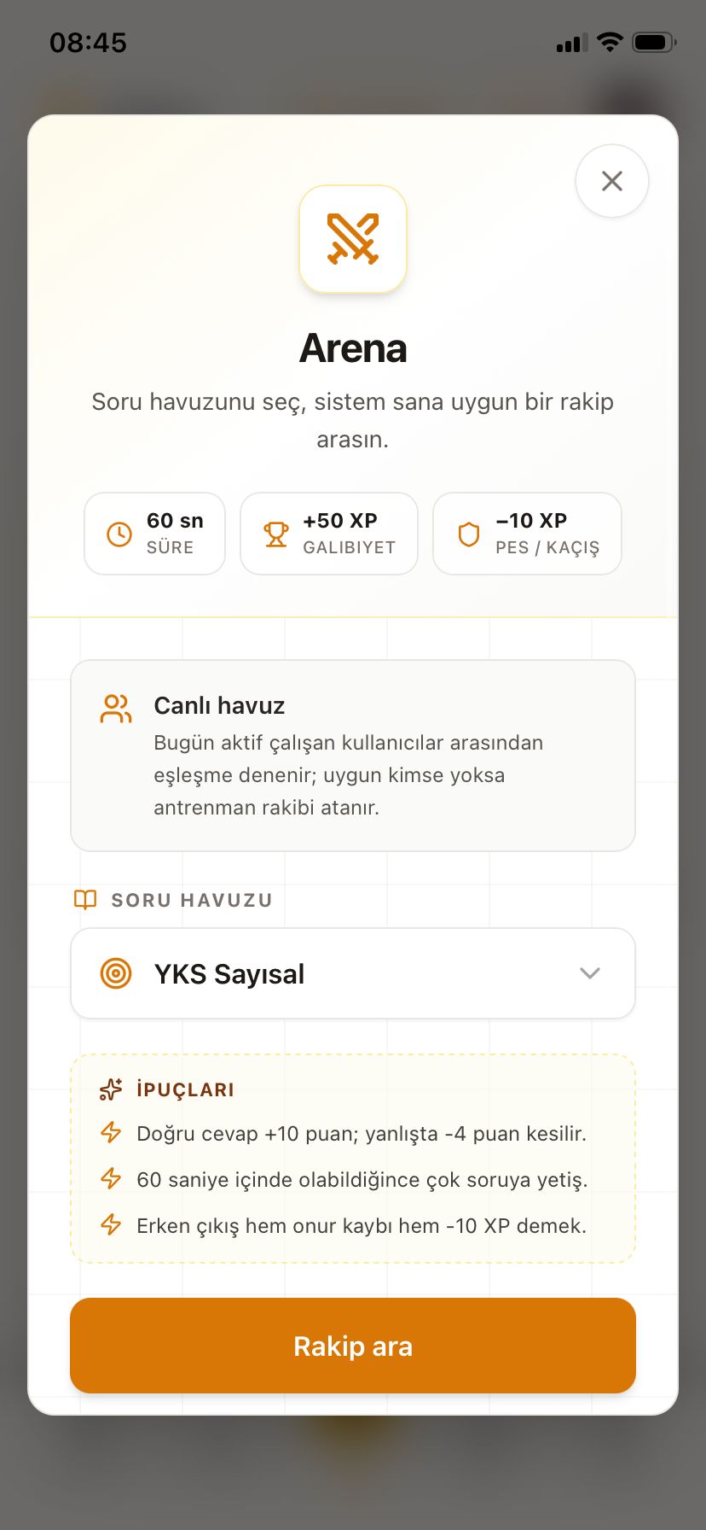Image resolution: width=706 pixels, height=1530 pixels.
Task: Tap the 60 sn SÜRE stat chip
Action: point(154,534)
